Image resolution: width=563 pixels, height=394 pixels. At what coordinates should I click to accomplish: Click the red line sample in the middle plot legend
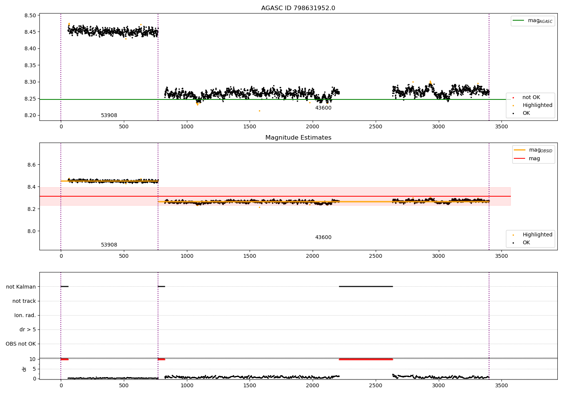[x=520, y=159]
